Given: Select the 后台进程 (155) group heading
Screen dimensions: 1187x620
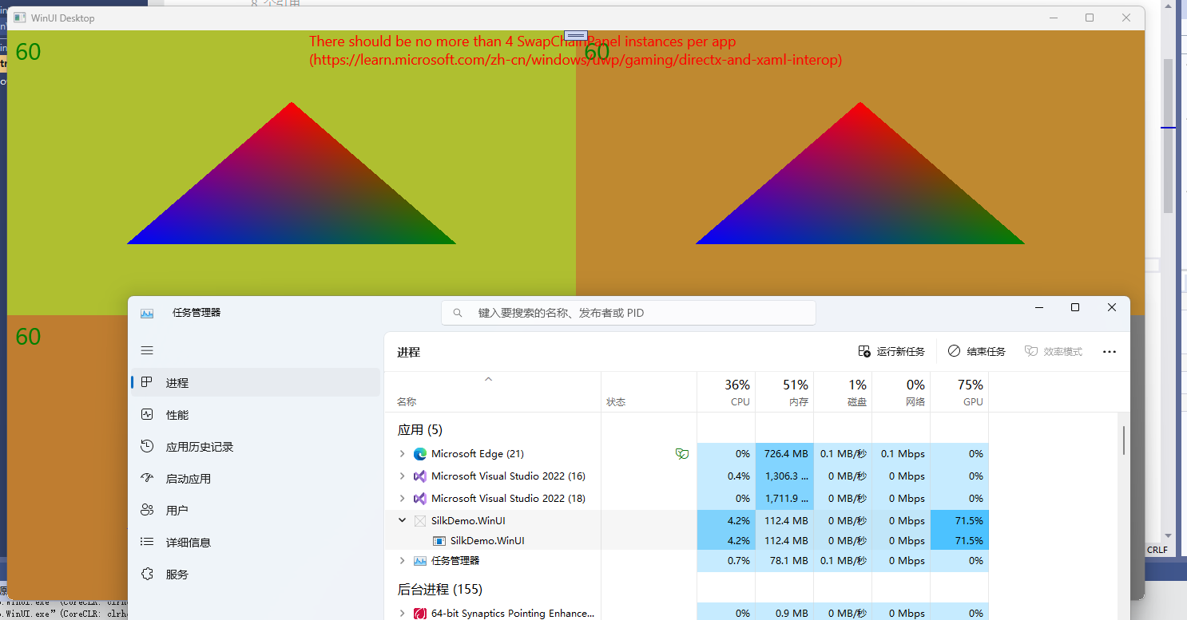Looking at the screenshot, I should pos(440,590).
